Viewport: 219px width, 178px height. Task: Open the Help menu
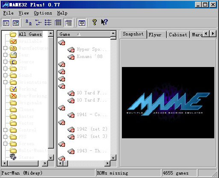click(62, 13)
